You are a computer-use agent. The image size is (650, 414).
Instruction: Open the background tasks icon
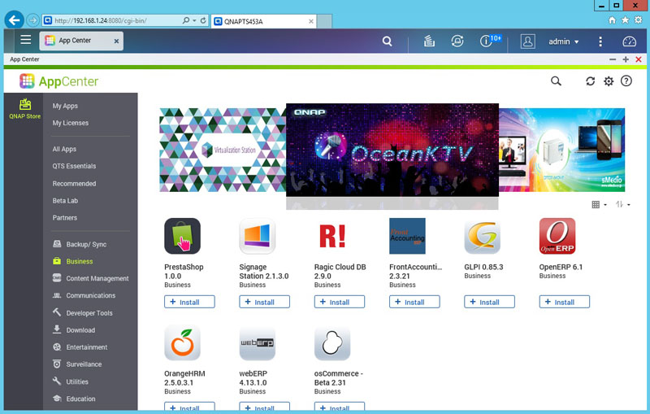click(x=429, y=41)
